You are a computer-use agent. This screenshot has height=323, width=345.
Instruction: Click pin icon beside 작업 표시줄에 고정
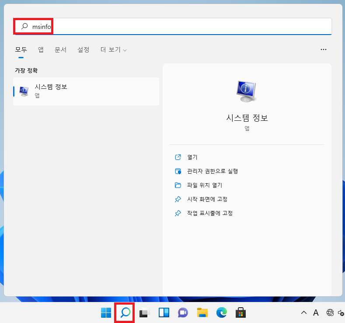178,213
